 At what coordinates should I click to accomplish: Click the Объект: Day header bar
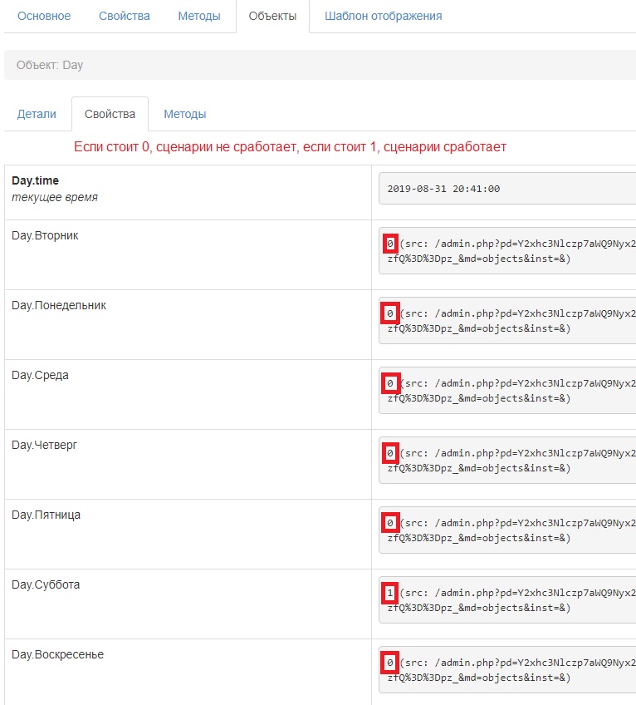click(320, 65)
